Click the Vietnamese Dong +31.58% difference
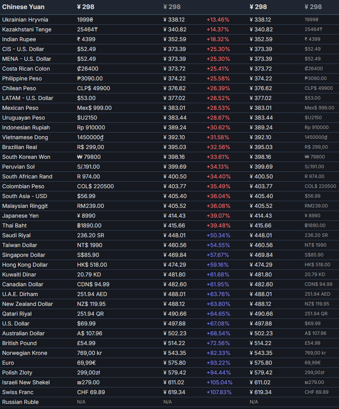 tap(218, 137)
